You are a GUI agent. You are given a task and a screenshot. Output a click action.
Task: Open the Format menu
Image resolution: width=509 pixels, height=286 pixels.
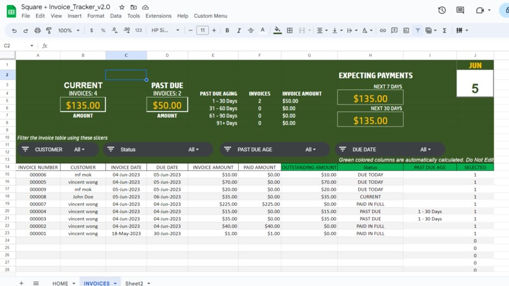pos(96,16)
